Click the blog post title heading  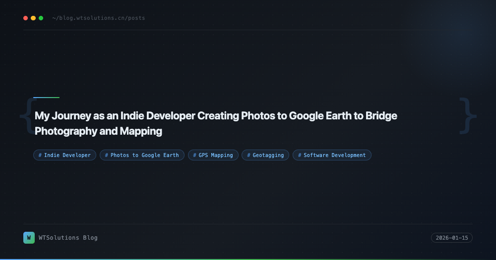[x=216, y=123]
